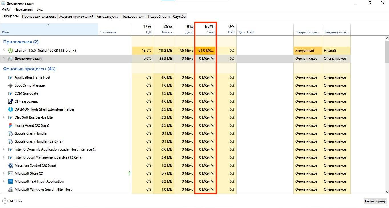
Task: Open the Автозагрузка tab
Action: (107, 17)
